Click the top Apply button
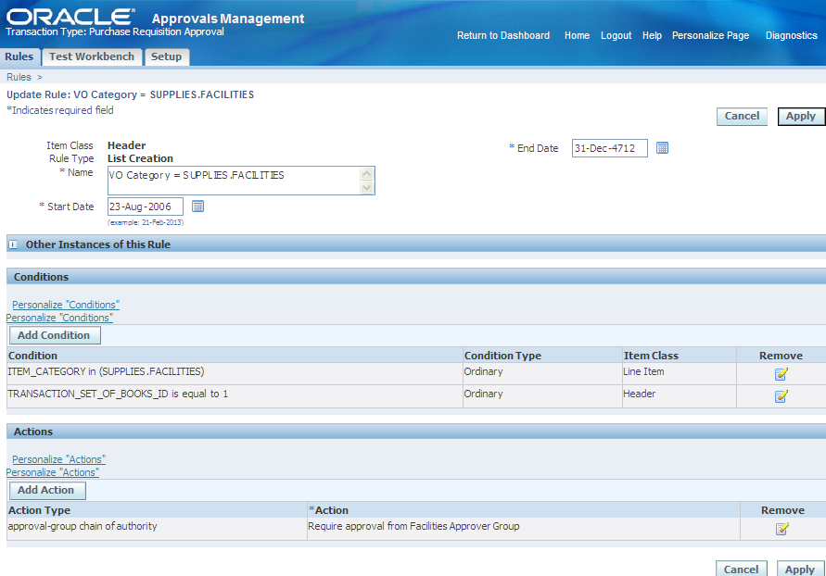The height and width of the screenshot is (576, 826). pos(801,117)
